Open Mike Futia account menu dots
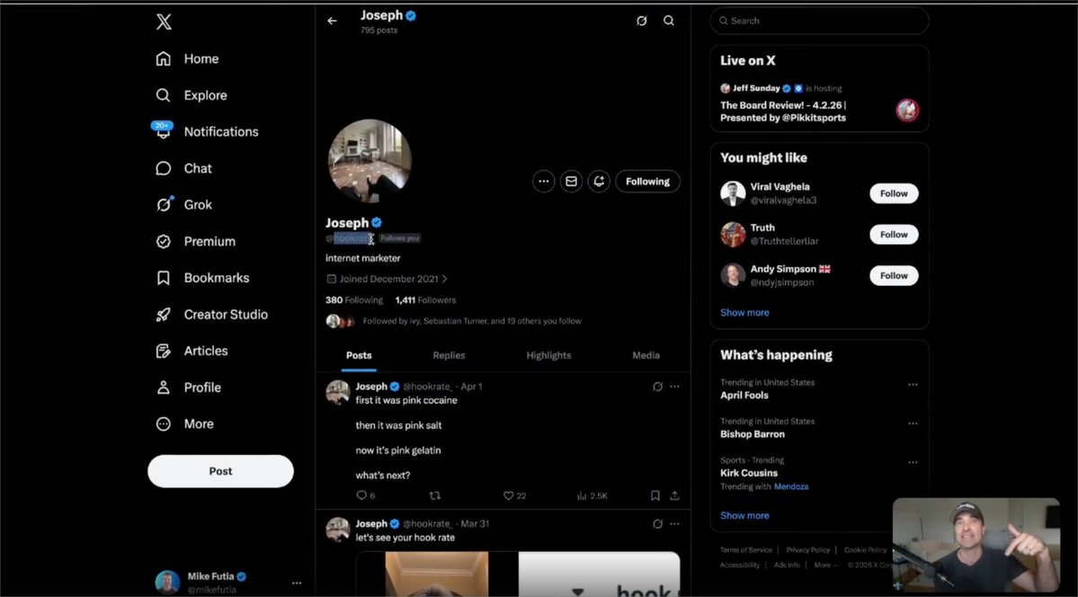Screen dimensions: 1078x597 pos(297,583)
